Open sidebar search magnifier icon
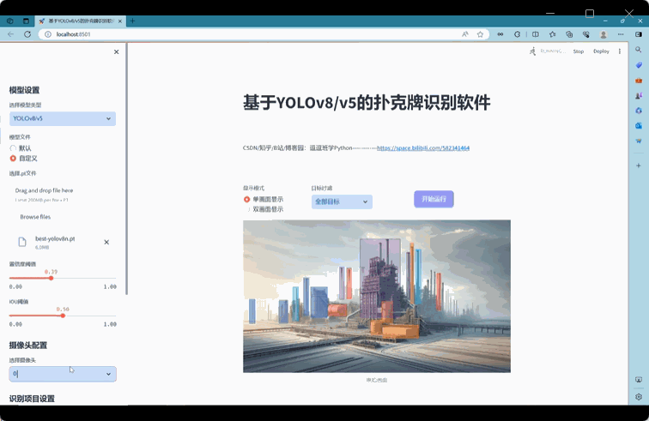Viewport: 649px width, 421px height. [639, 50]
